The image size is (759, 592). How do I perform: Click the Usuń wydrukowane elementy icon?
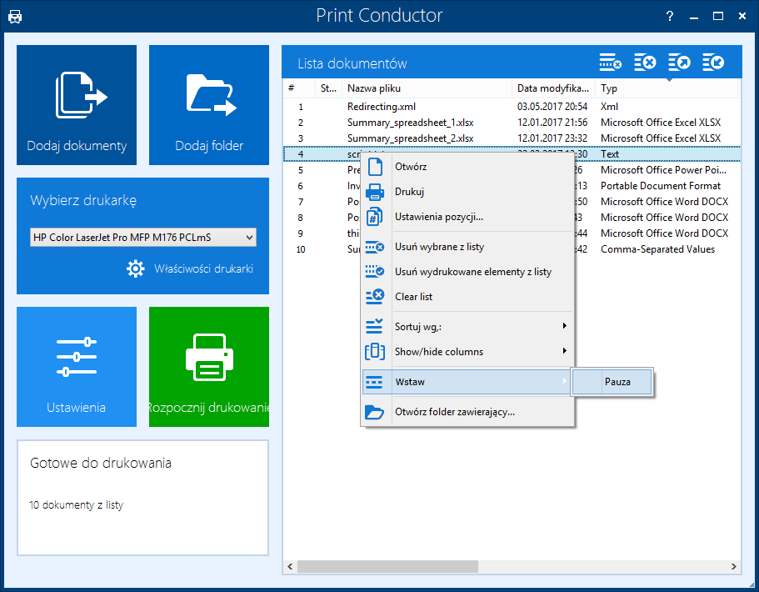coord(375,271)
